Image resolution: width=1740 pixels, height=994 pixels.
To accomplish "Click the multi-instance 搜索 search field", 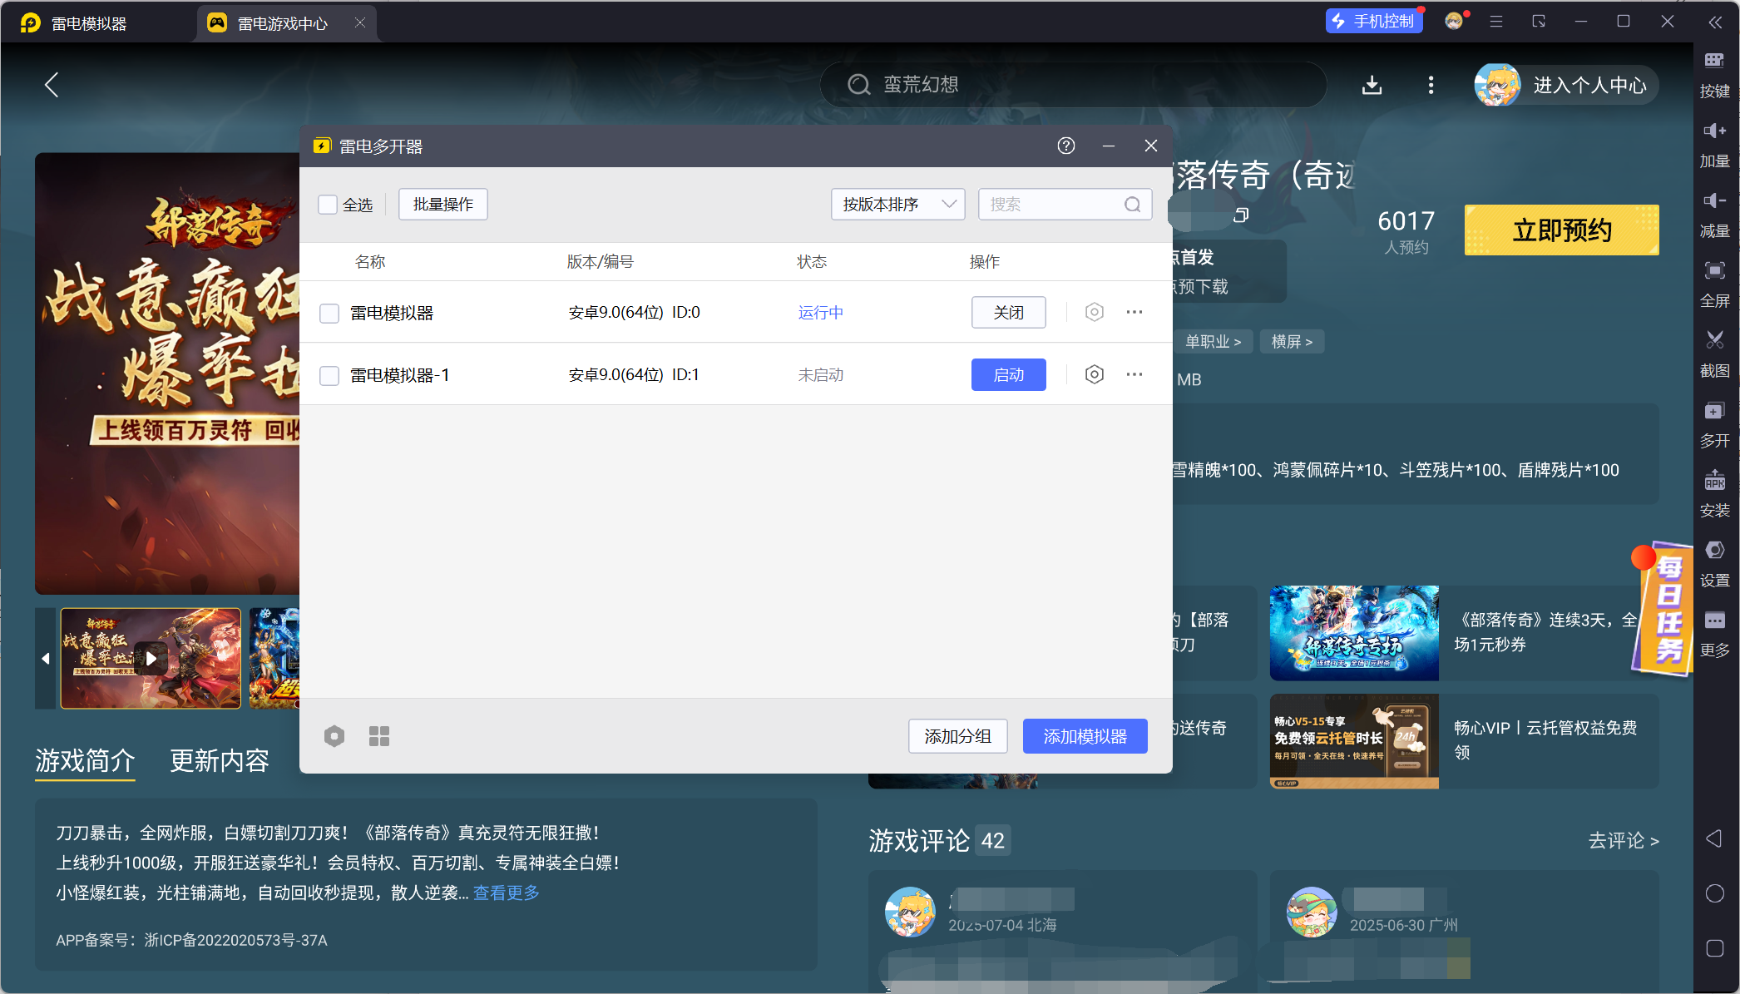I will (x=1052, y=205).
